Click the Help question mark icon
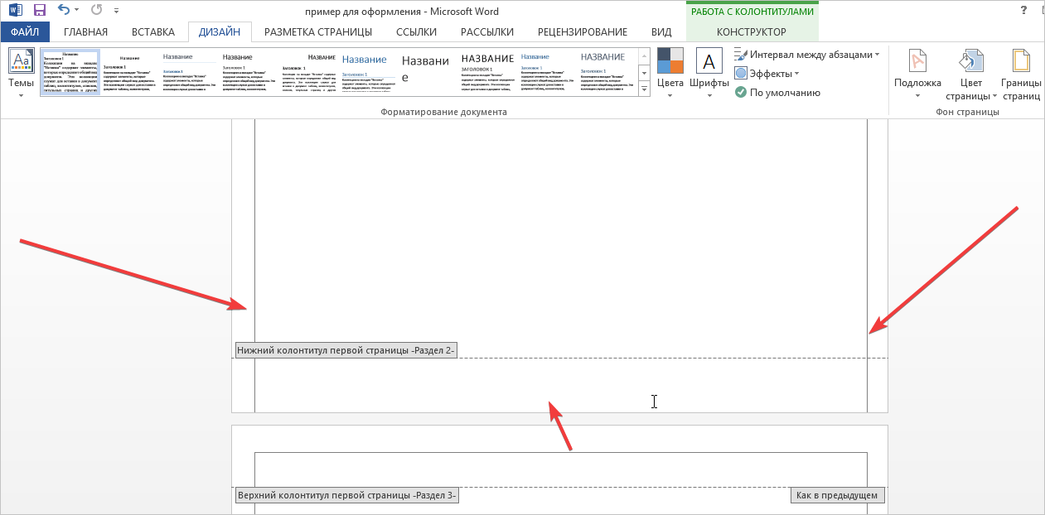Viewport: 1045px width, 515px height. point(1002,10)
